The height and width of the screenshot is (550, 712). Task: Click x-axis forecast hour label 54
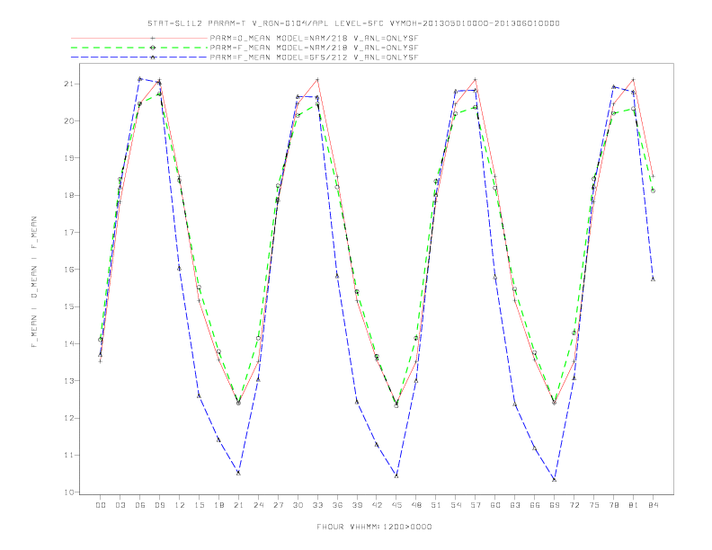click(456, 505)
